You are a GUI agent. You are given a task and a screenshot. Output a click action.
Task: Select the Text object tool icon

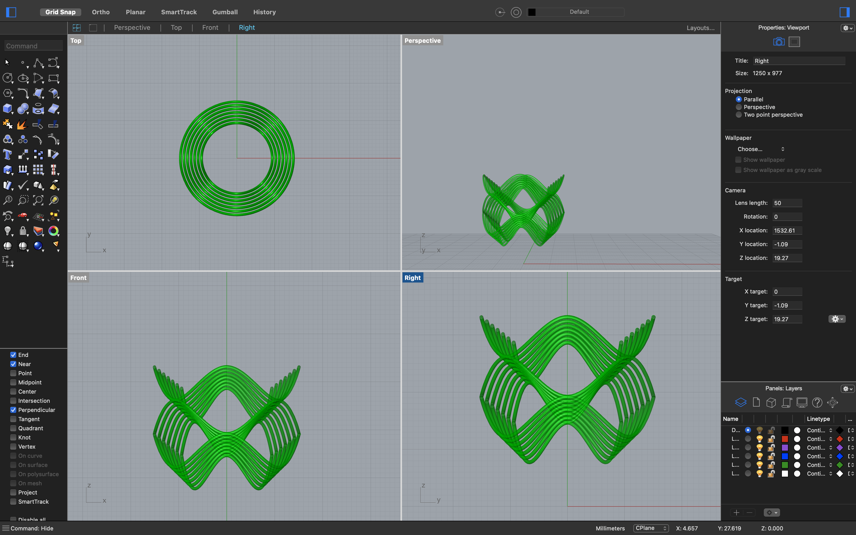[7, 155]
